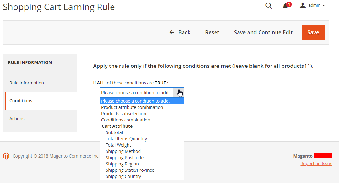Image resolution: width=339 pixels, height=183 pixels.
Task: Toggle the ALL aggregator value
Action: tap(101, 83)
